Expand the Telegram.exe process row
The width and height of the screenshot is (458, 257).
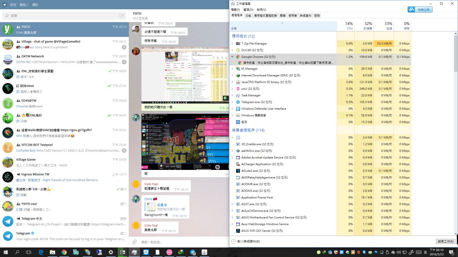click(x=232, y=102)
